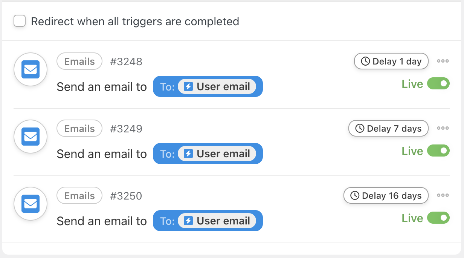Open three-dot menu for email #3248

(x=443, y=61)
